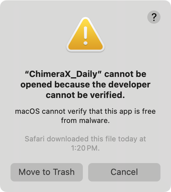
Task: Click the word "malware" in the description
Action: 93,120
